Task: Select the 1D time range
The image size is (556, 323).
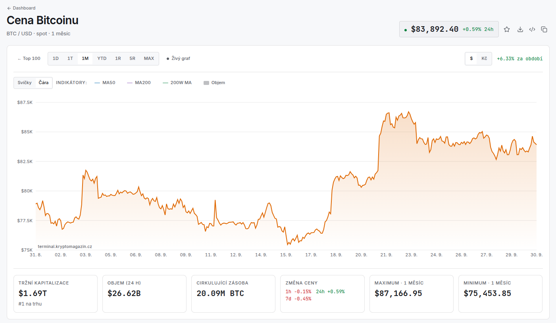Action: click(x=56, y=58)
